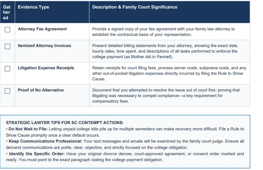This screenshot has height=170, width=263.
Task: Click the Rule to Show Cause receipts description
Action: point(169,73)
